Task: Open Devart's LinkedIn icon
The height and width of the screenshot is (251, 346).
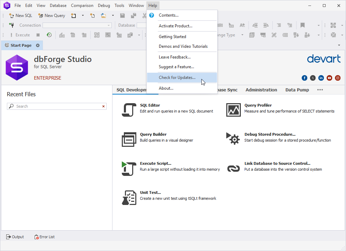Action: (x=321, y=78)
